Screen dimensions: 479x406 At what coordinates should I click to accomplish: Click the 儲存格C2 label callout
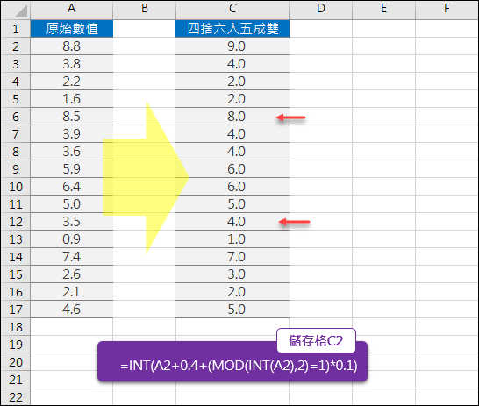[316, 341]
